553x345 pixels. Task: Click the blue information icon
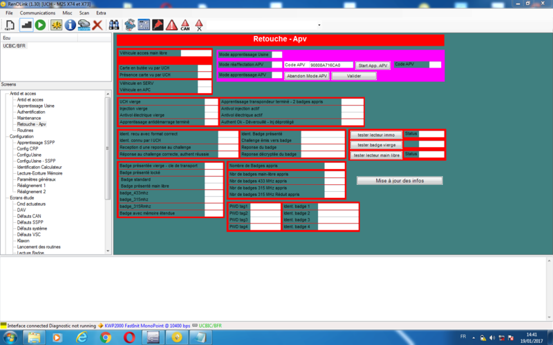tap(71, 25)
